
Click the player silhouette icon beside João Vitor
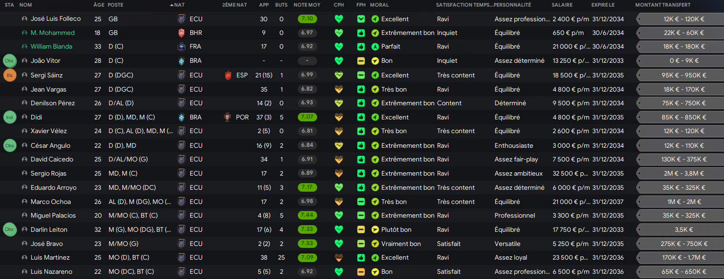coord(25,61)
